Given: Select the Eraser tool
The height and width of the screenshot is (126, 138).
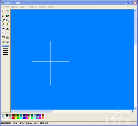Looking at the screenshot, I should pyautogui.click(x=3, y=16).
